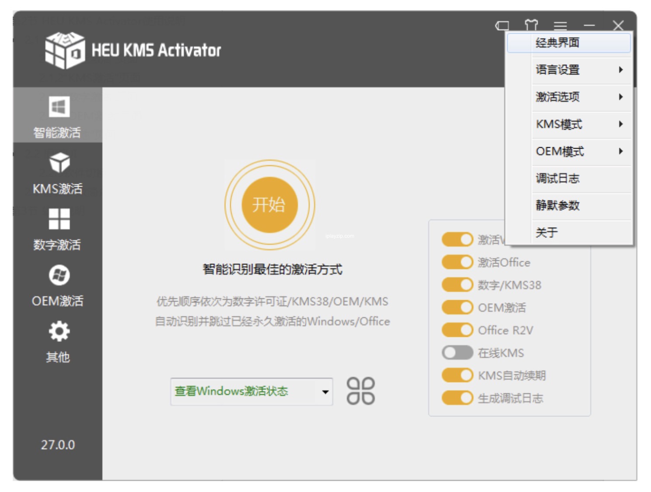651x492 pixels.
Task: Open the 关于 menu entry
Action: (569, 232)
